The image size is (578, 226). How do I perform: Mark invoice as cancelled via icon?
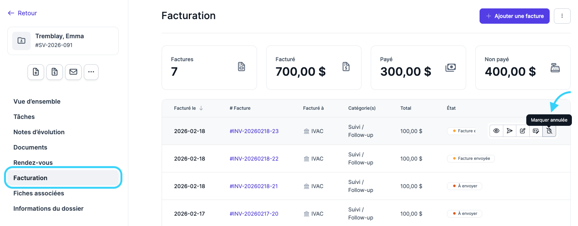[x=549, y=131]
